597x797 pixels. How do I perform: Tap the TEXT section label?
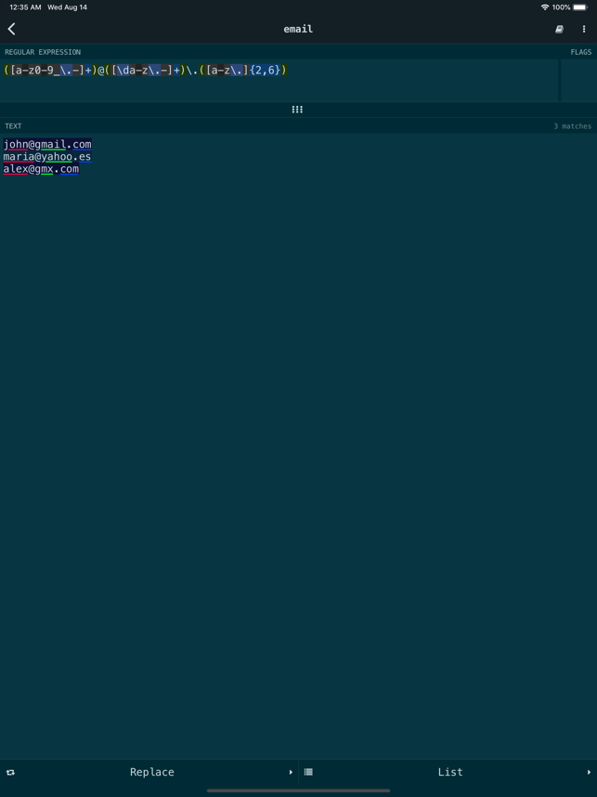tap(13, 126)
